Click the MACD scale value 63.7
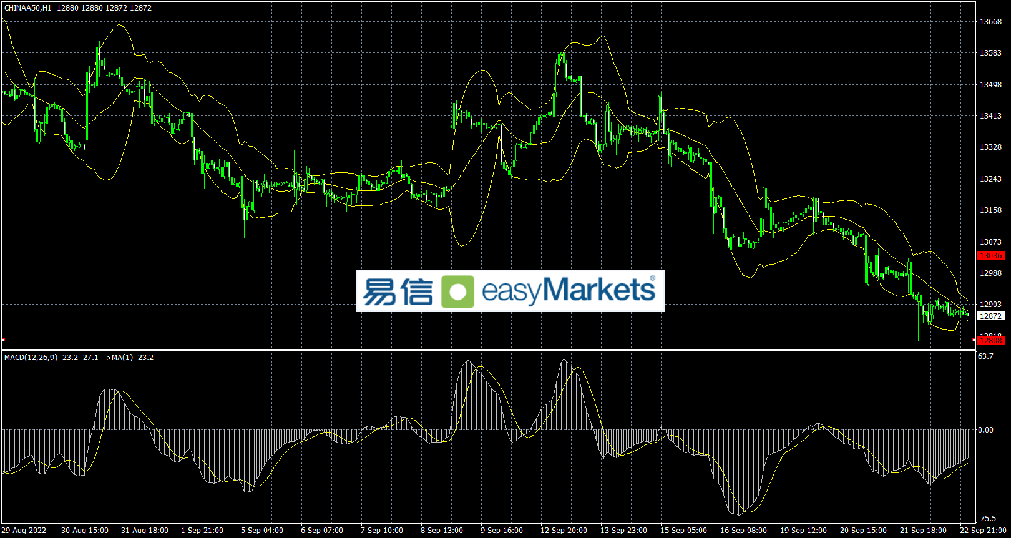1011x538 pixels. [986, 356]
